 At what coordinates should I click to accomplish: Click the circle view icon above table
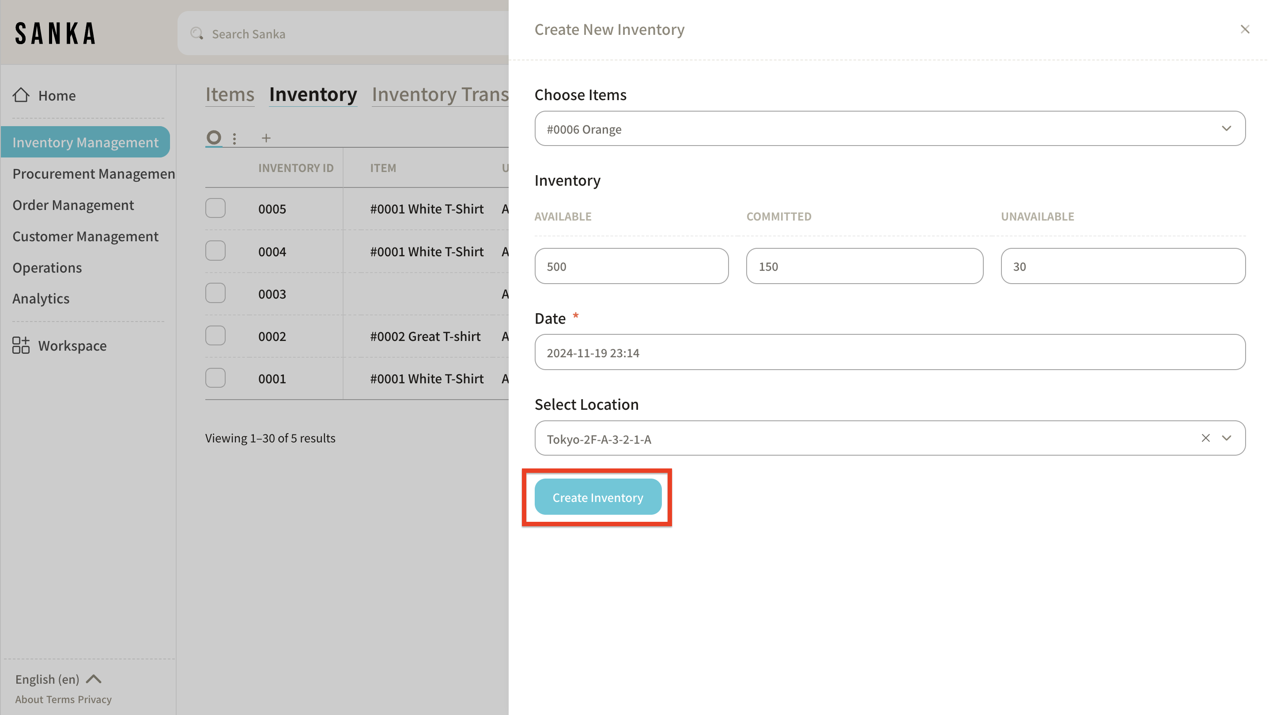(x=213, y=137)
